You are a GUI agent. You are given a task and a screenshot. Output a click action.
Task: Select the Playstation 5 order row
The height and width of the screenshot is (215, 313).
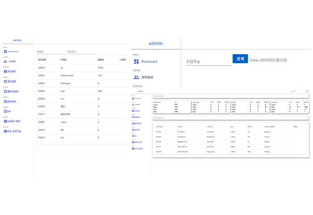point(224,137)
